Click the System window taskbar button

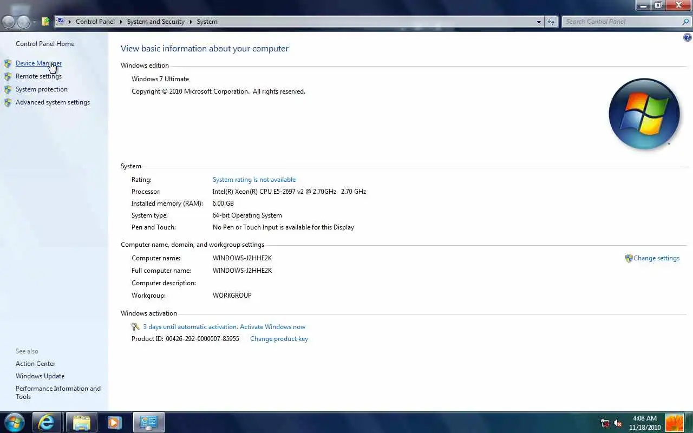pos(148,422)
